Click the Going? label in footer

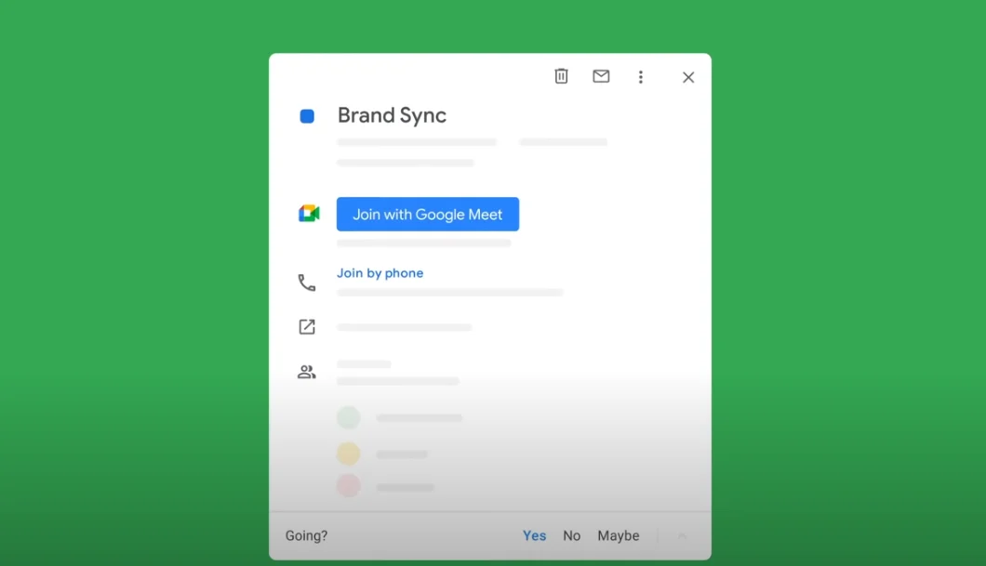coord(306,535)
